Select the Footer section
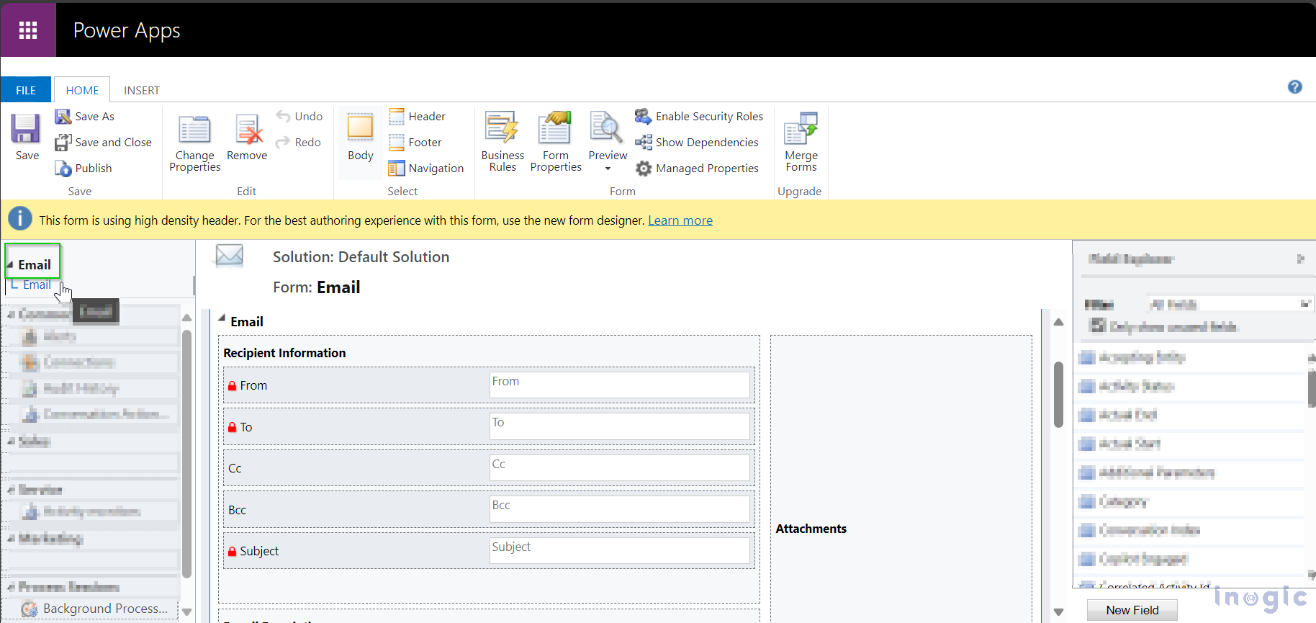 coord(415,142)
